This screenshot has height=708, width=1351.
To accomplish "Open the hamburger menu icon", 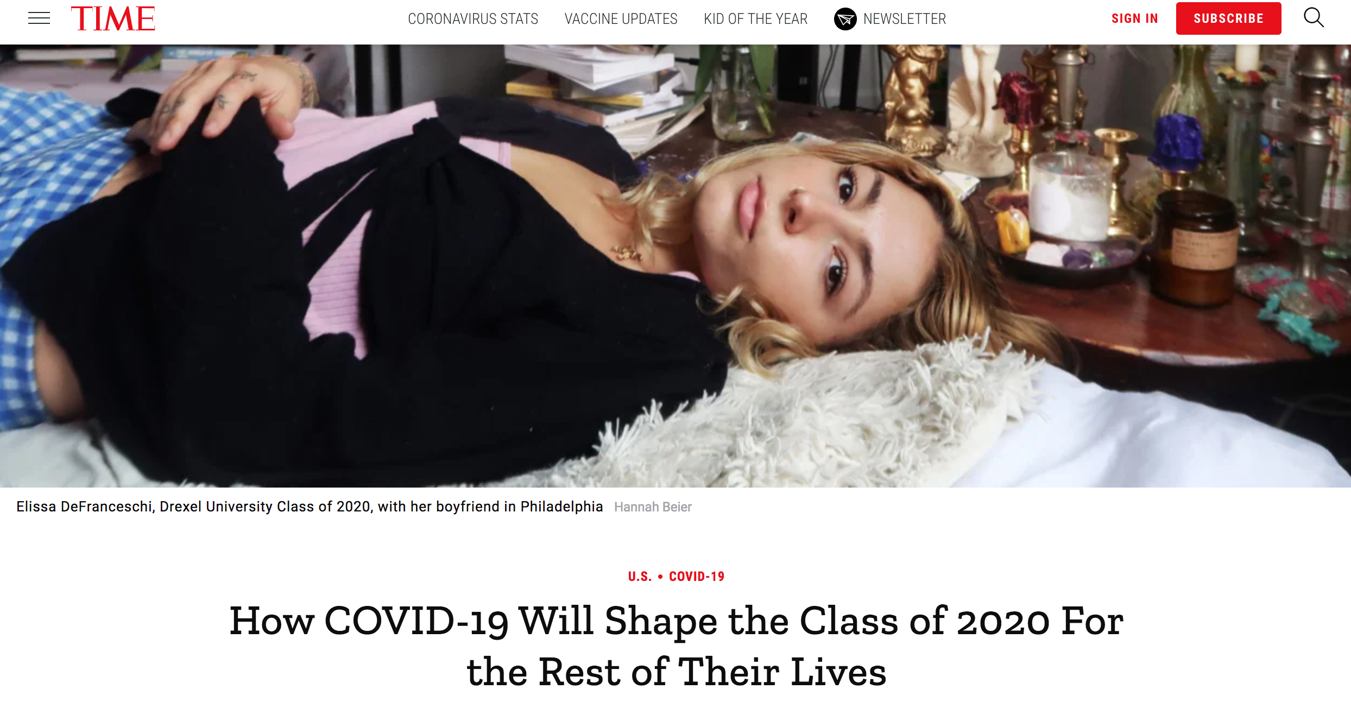I will (x=39, y=18).
